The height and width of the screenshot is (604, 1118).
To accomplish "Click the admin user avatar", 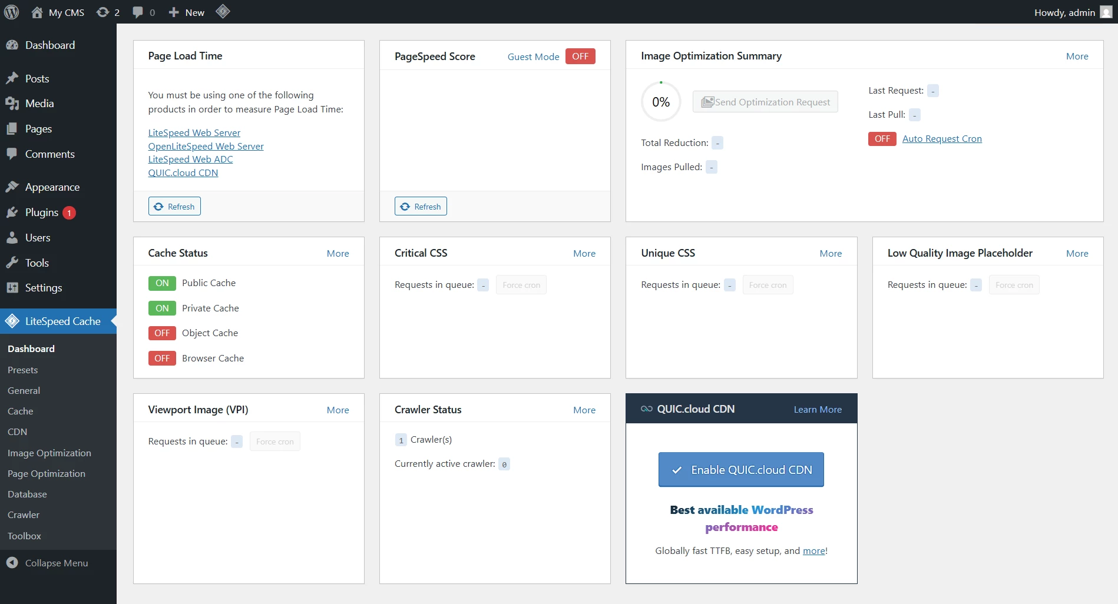I will tap(1106, 12).
